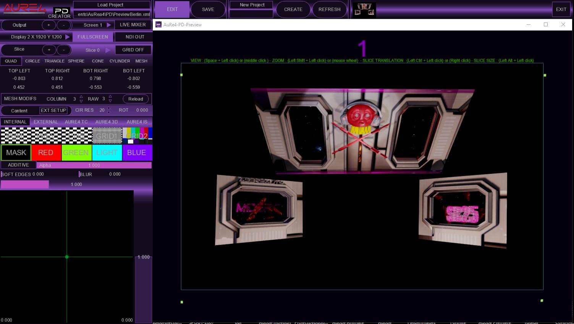This screenshot has width=574, height=324.
Task: Adjust the Alpha slider
Action: point(94,165)
